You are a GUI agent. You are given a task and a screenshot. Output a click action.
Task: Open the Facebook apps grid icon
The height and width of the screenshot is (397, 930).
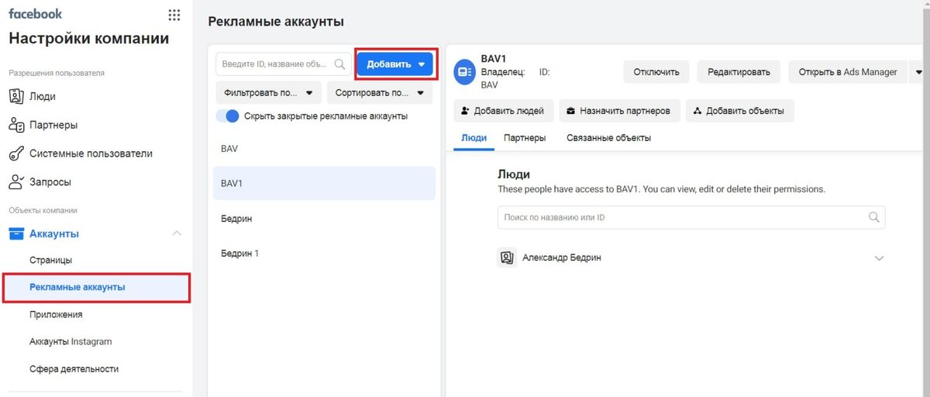pyautogui.click(x=174, y=15)
